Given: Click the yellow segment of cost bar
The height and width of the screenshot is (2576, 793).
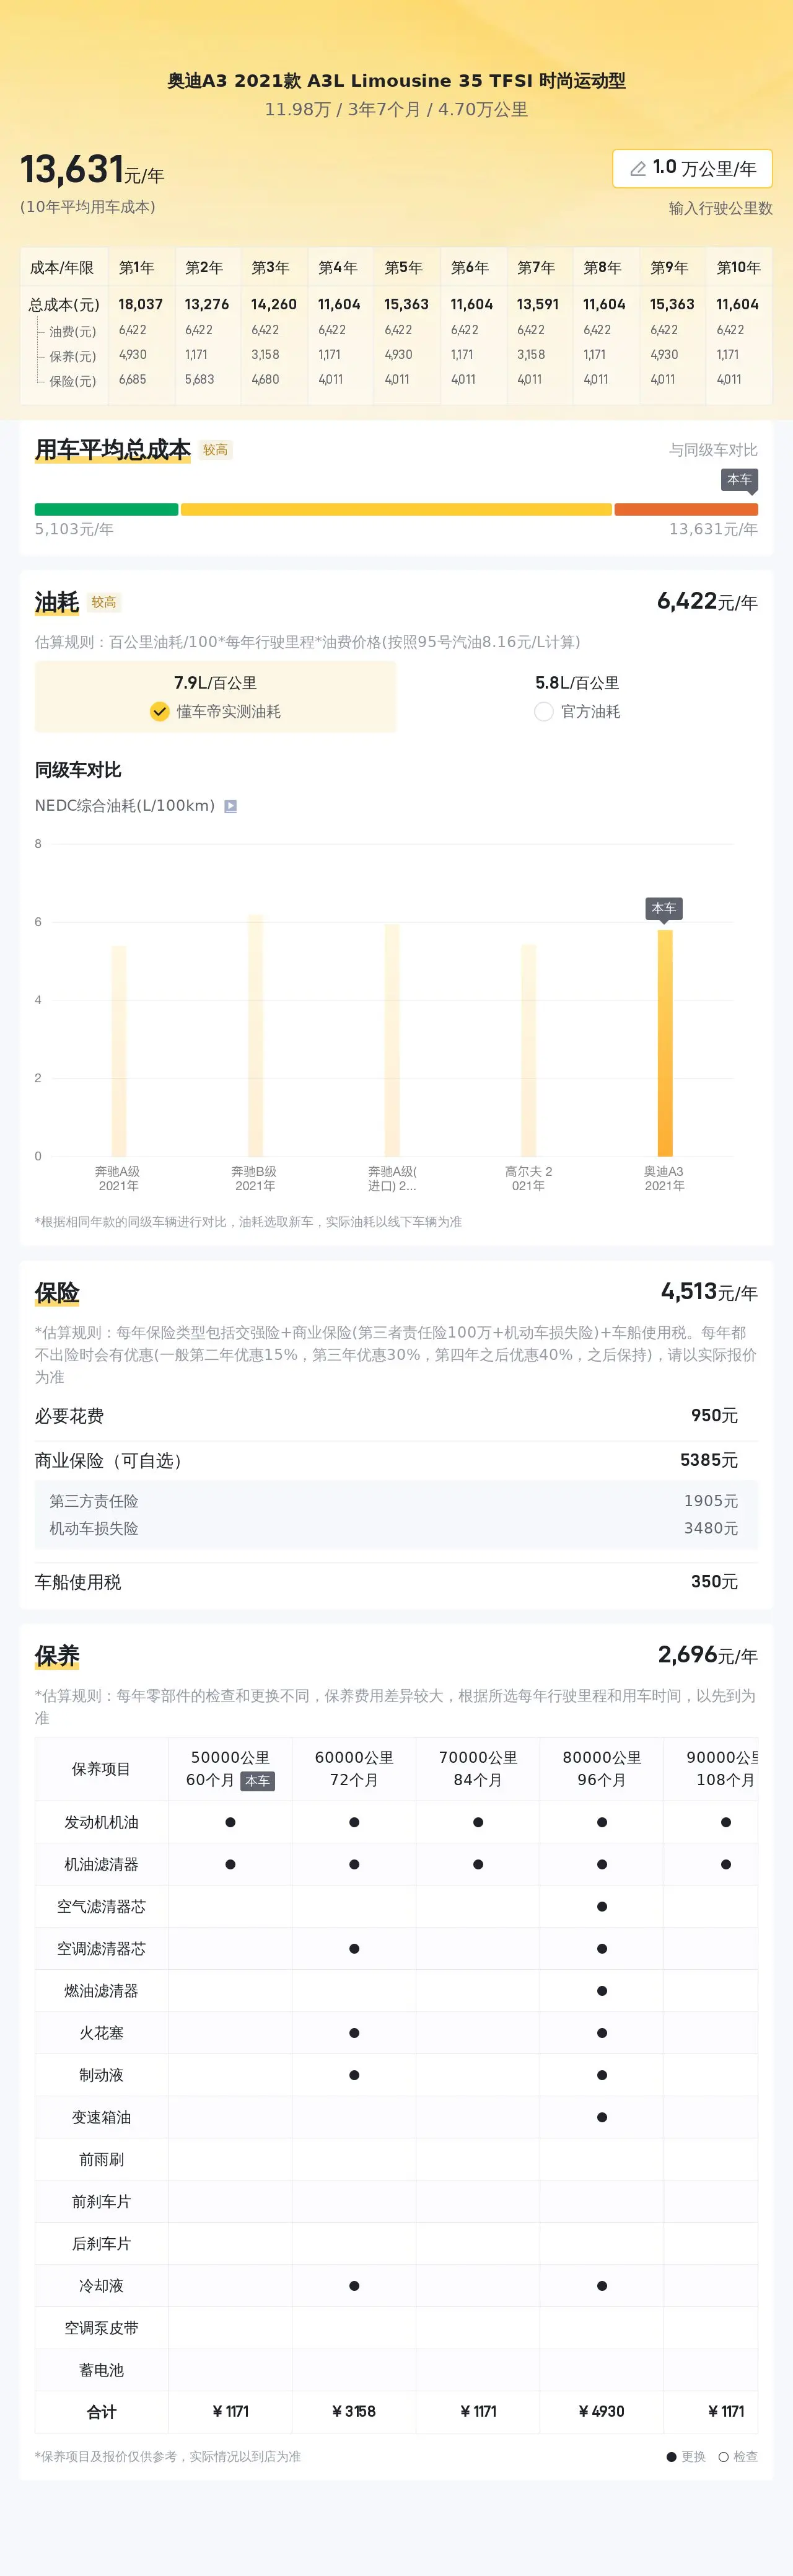Looking at the screenshot, I should tap(396, 509).
